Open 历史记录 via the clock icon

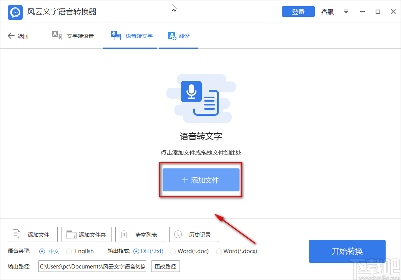(177, 234)
